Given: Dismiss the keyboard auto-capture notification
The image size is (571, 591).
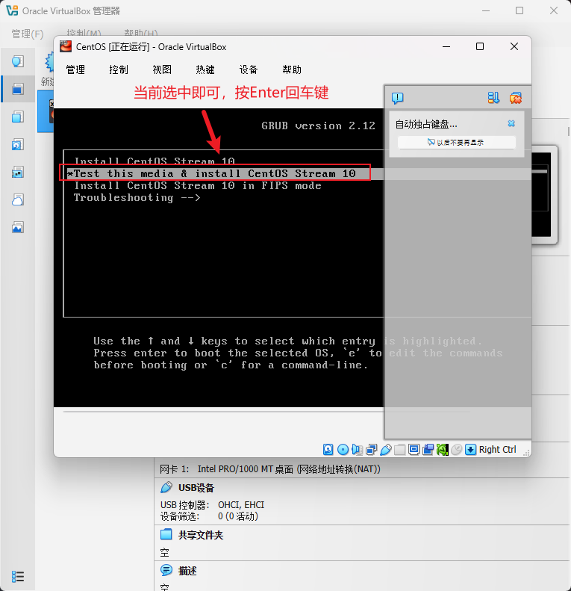Looking at the screenshot, I should [x=511, y=123].
